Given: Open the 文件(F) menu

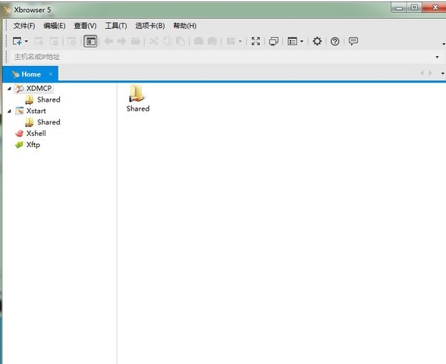Looking at the screenshot, I should pyautogui.click(x=24, y=26).
